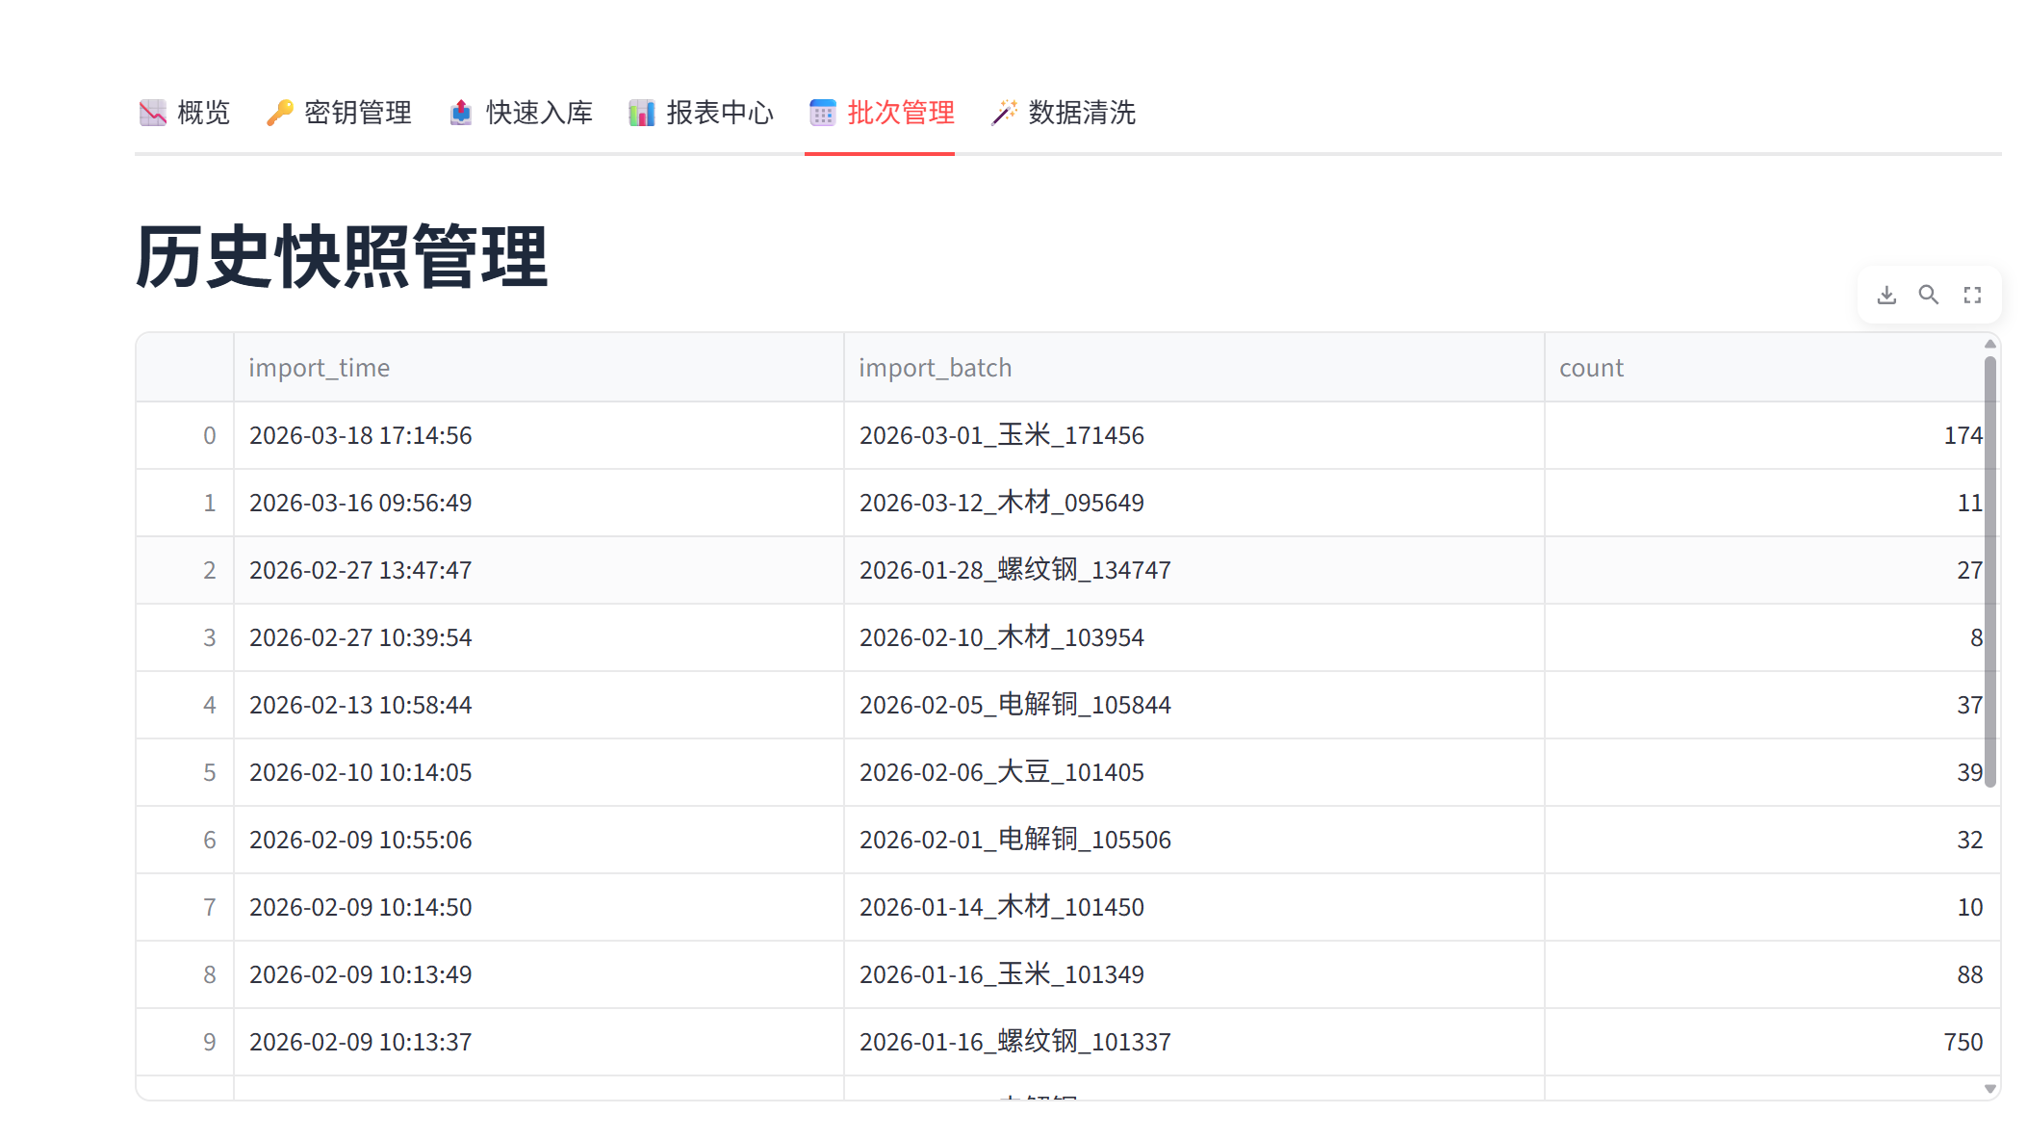
Task: Select cell 2026-02-06_大豆_101405
Action: click(1194, 772)
